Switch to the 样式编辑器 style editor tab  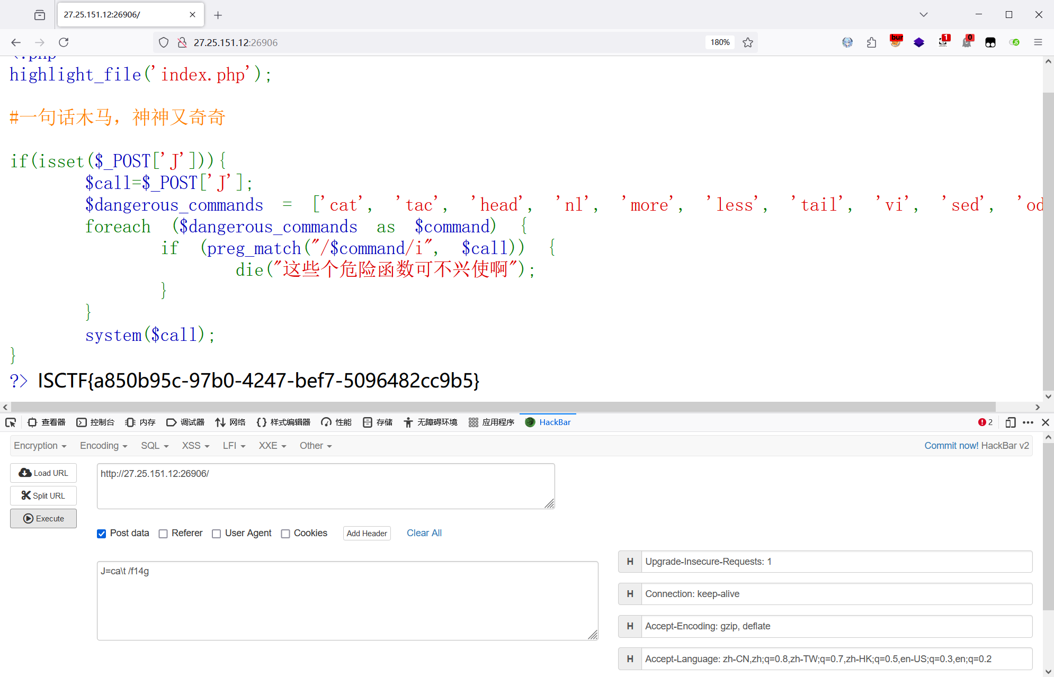[284, 422]
